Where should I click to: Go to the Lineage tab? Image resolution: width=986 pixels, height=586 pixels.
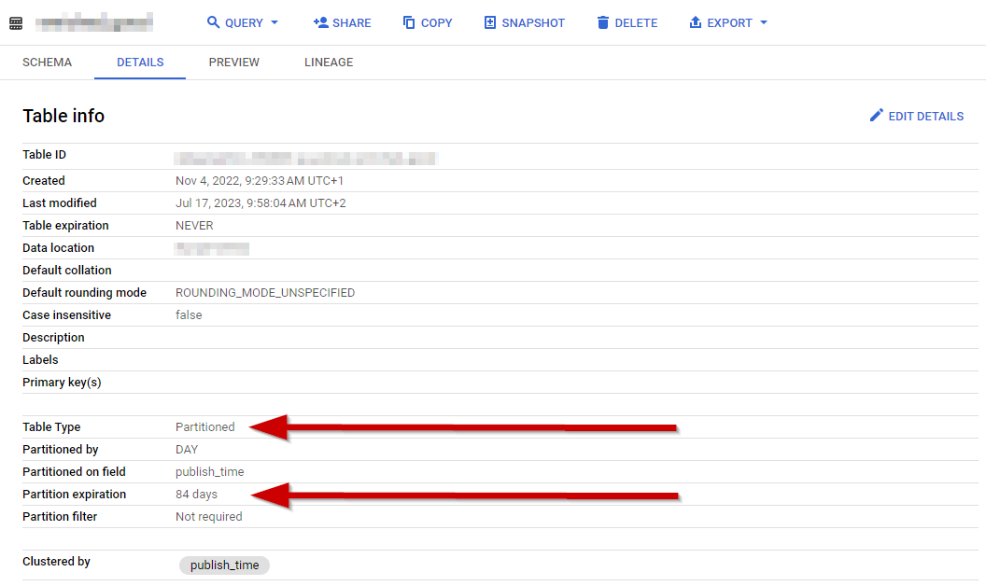pos(329,63)
